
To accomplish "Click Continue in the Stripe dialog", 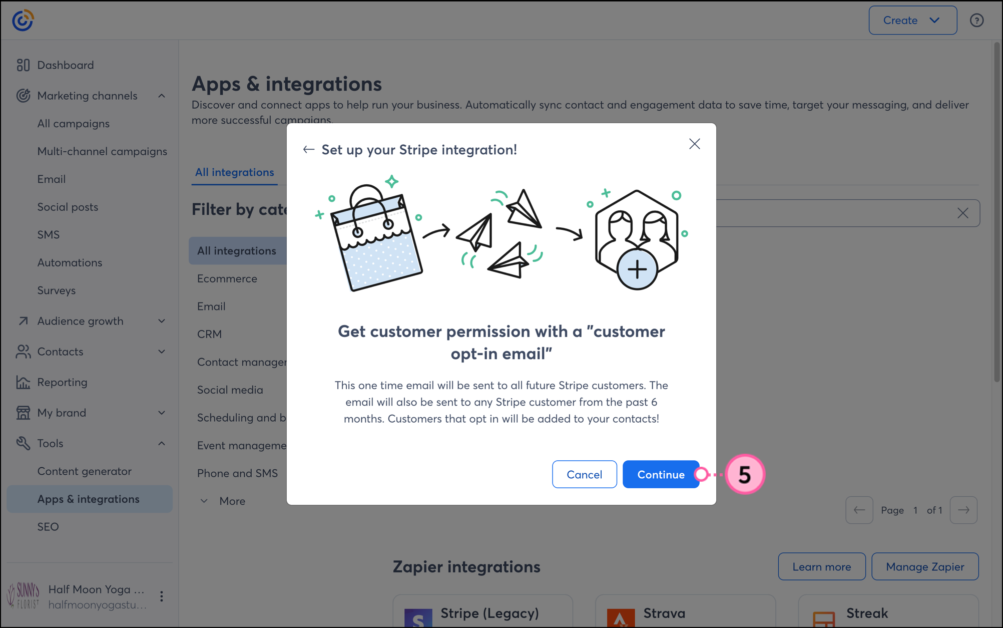I will [x=661, y=474].
